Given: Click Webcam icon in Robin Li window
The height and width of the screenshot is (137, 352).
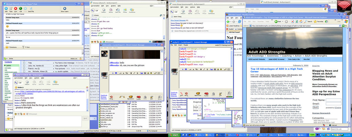Looking at the screenshot, I should click(x=27, y=83).
